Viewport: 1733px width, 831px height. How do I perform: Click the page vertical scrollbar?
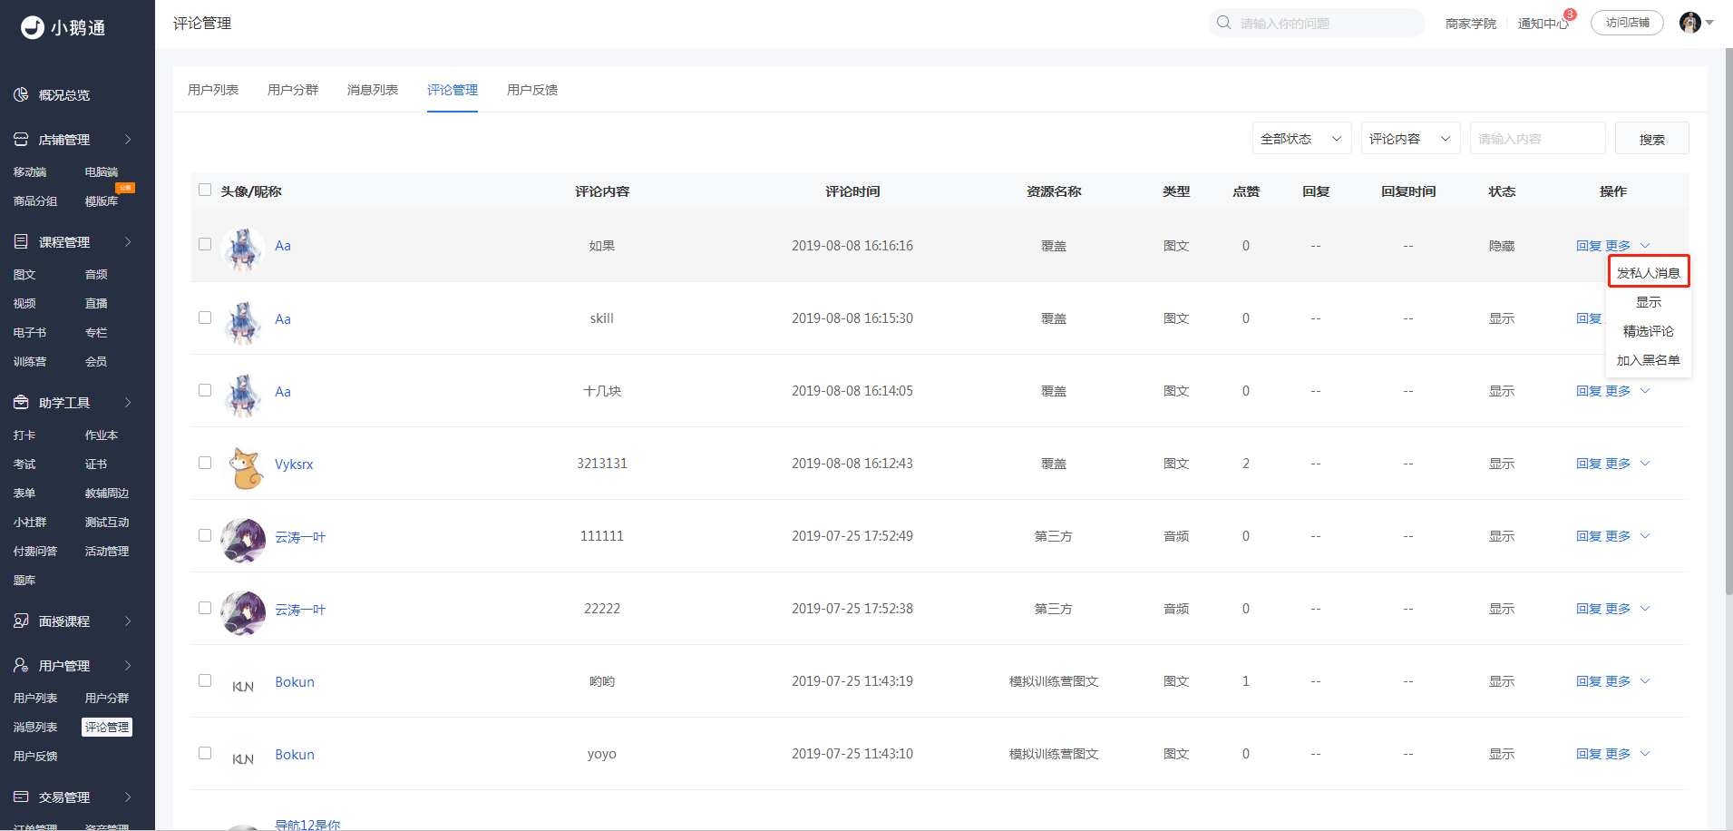click(1728, 322)
